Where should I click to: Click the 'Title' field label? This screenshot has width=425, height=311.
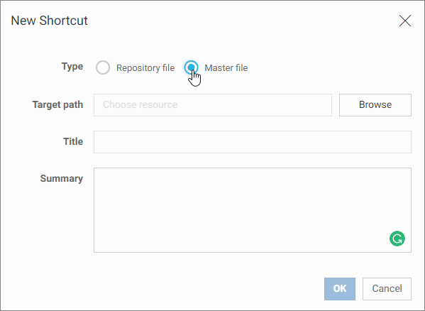(x=73, y=141)
